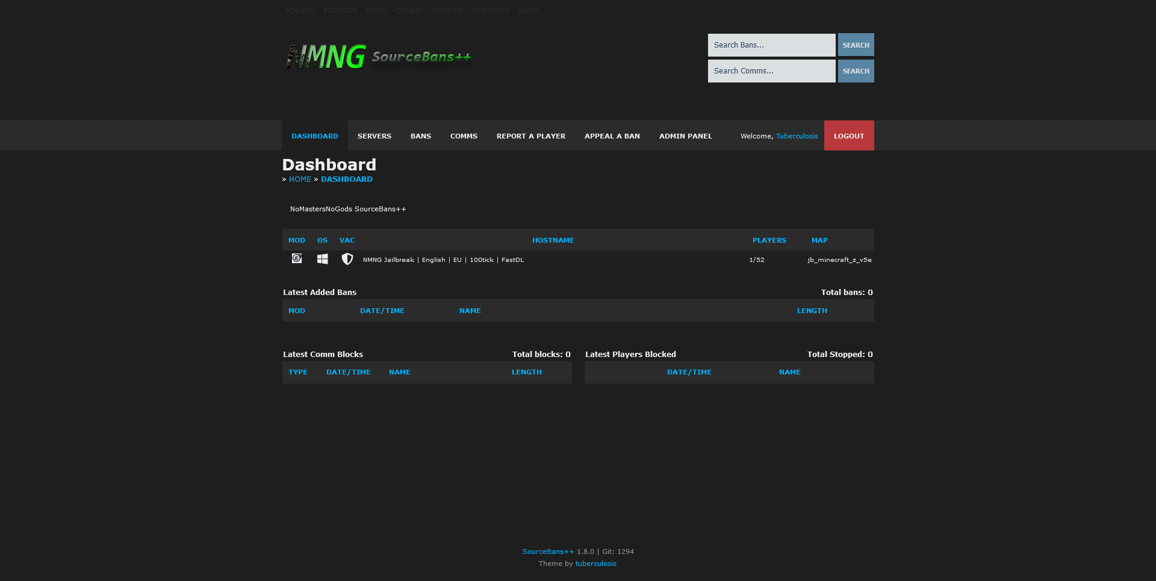Click the jb_minecraft_z_v5e map name
Image resolution: width=1156 pixels, height=581 pixels.
[839, 260]
